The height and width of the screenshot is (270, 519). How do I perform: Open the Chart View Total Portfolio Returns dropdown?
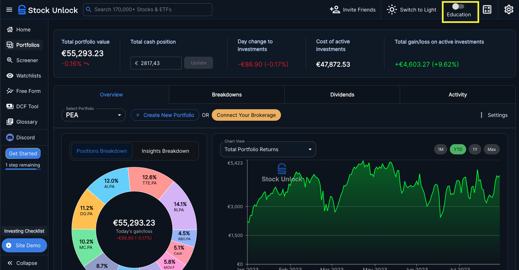[x=268, y=149]
